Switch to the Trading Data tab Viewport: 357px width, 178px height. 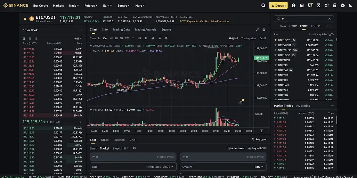[x=121, y=29]
